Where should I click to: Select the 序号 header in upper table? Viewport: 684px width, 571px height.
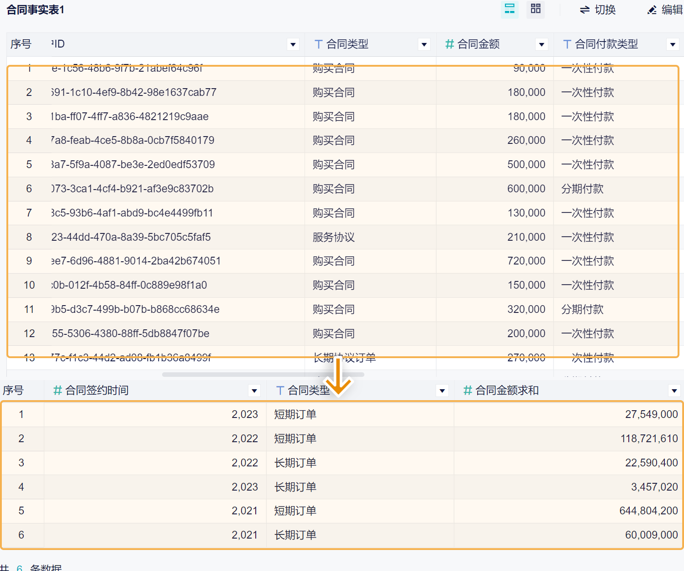tap(21, 44)
